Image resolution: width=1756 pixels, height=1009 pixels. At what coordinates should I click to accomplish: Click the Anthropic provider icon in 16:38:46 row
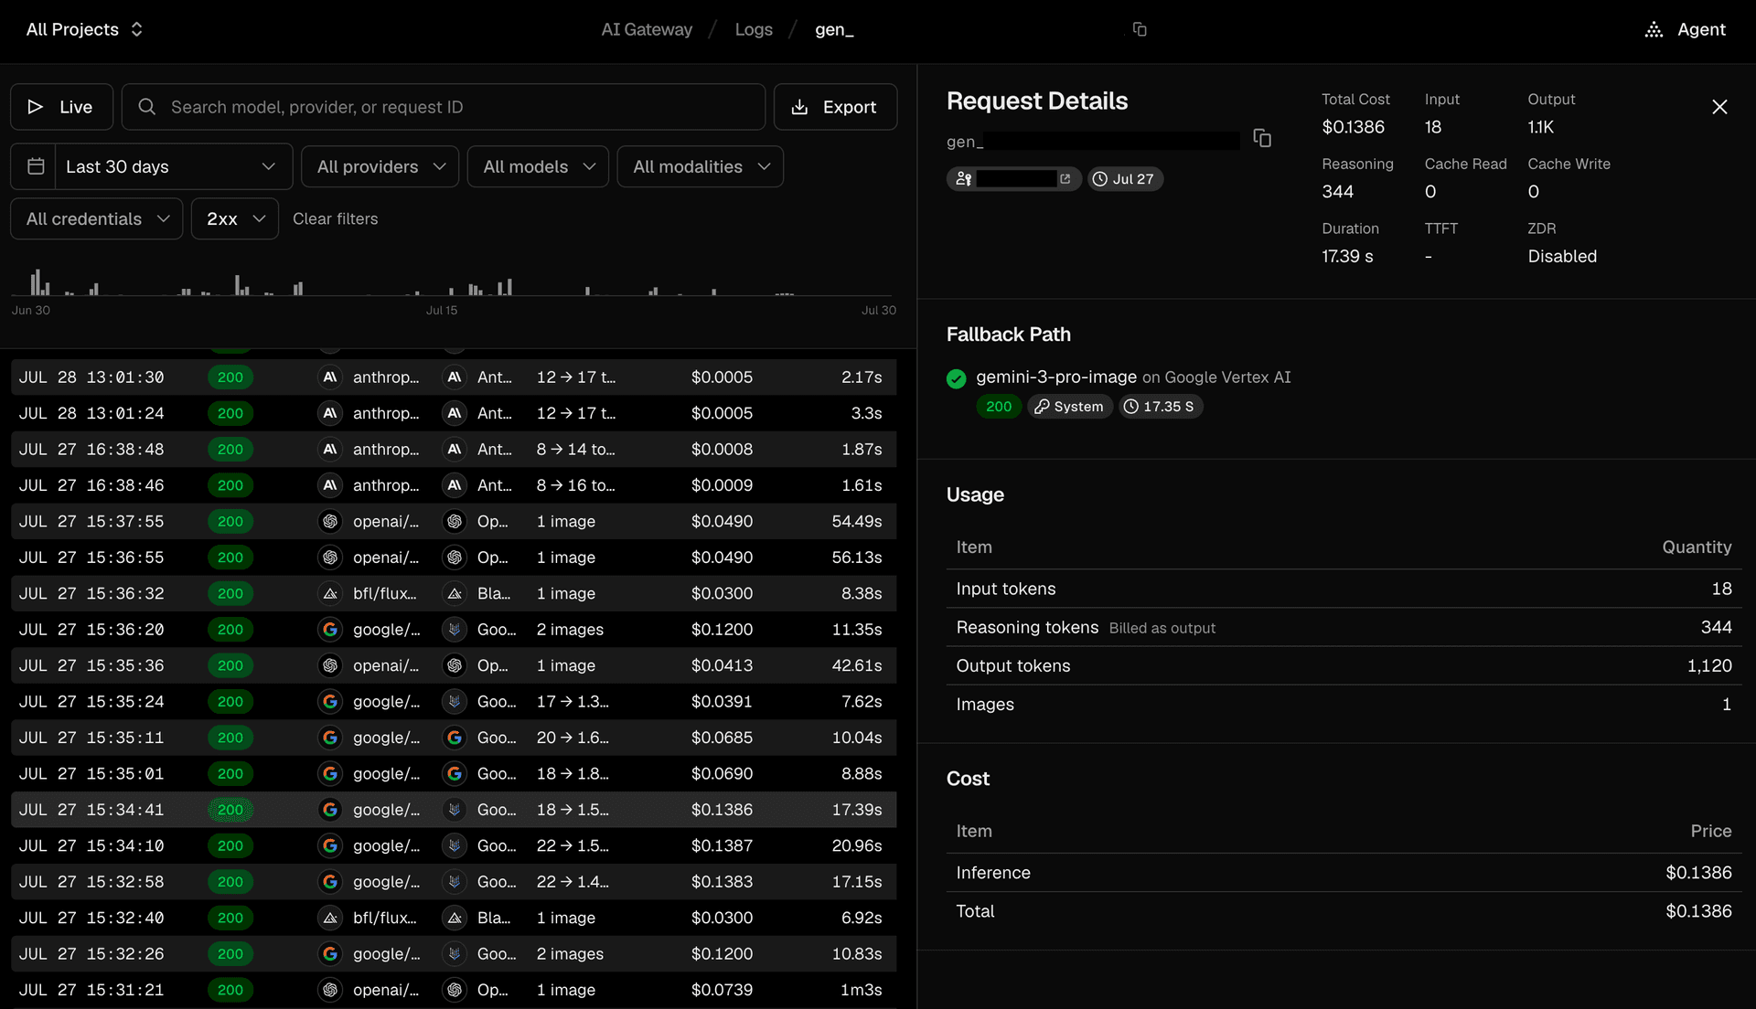(x=454, y=485)
